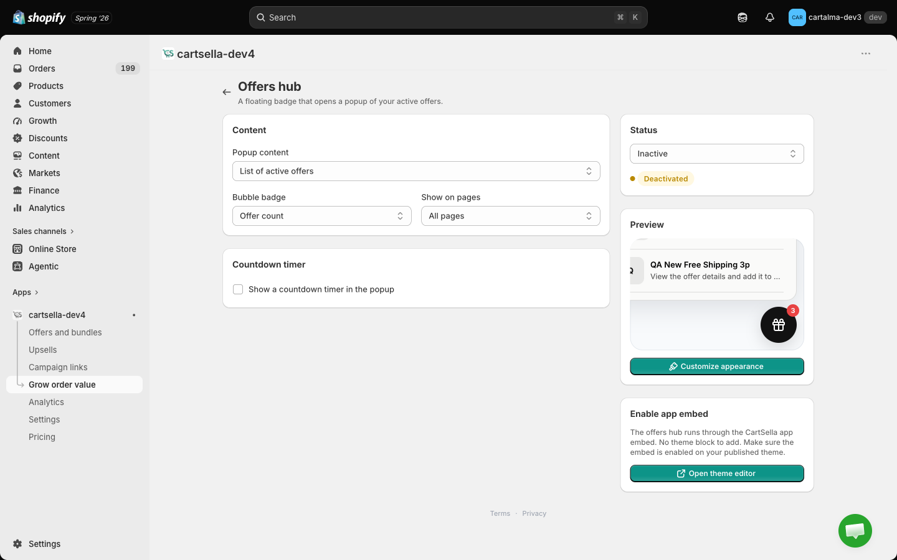Open the three-dot more actions menu
This screenshot has height=560, width=897.
tap(866, 54)
